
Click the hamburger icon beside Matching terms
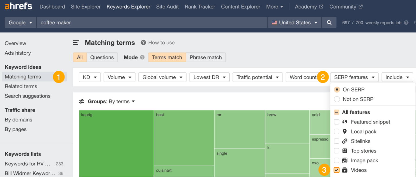[x=76, y=42]
